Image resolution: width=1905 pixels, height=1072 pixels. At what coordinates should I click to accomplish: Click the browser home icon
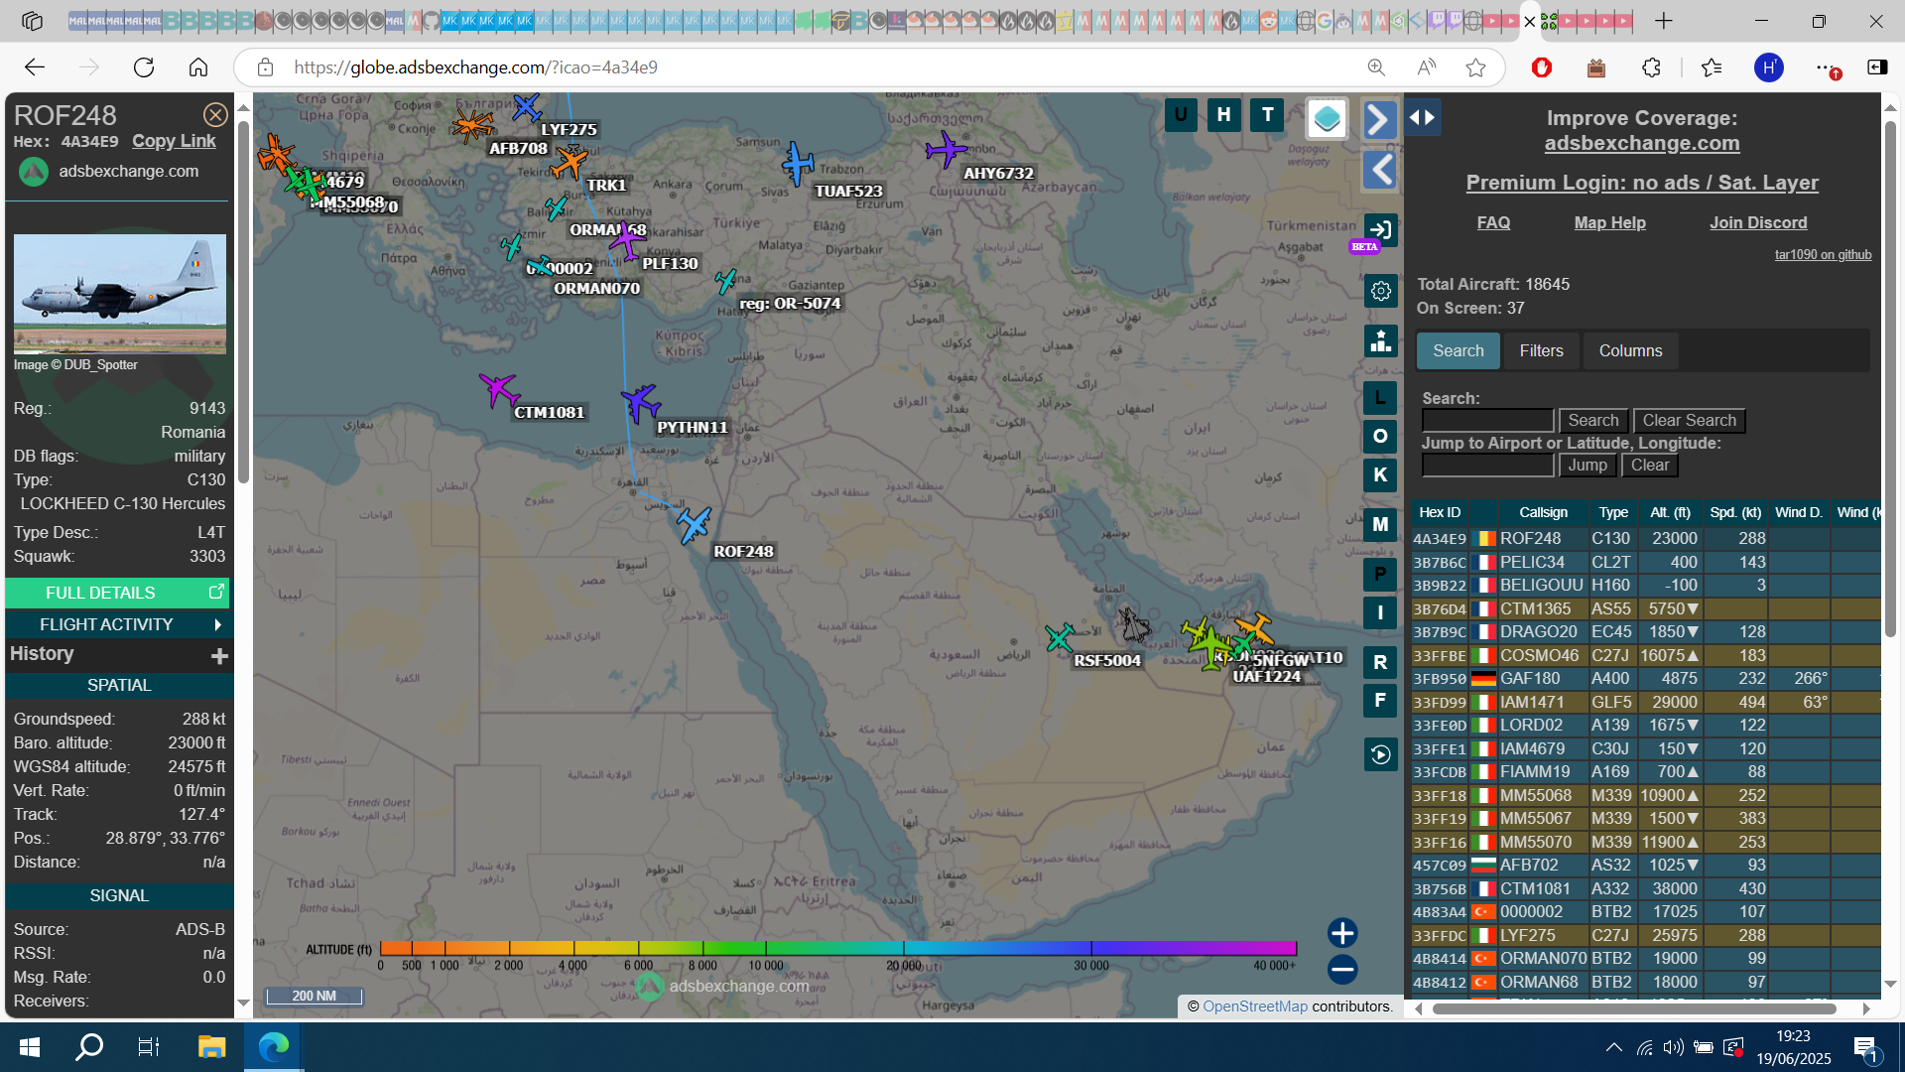pyautogui.click(x=198, y=67)
